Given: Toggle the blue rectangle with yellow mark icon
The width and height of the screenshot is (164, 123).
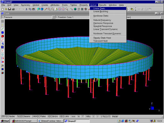Looking at the screenshot, I should (3, 47).
